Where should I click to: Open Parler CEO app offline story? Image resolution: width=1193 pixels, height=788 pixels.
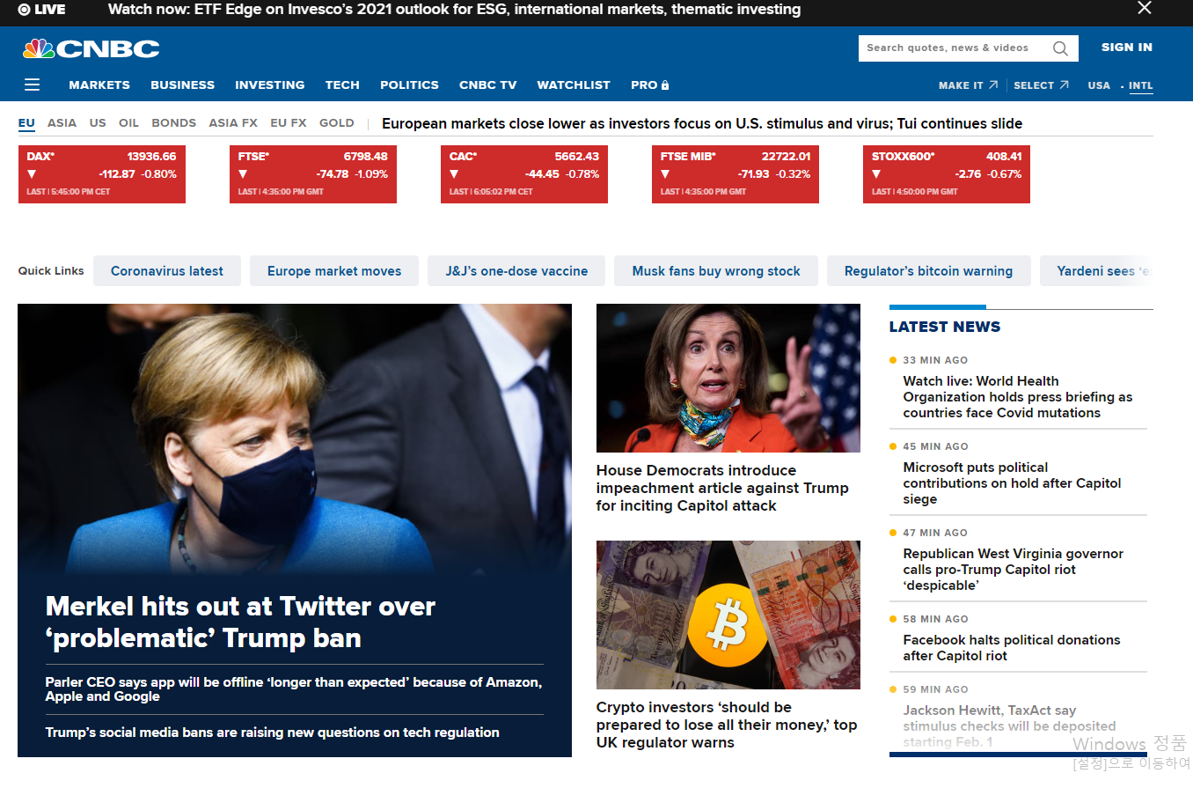pyautogui.click(x=294, y=689)
